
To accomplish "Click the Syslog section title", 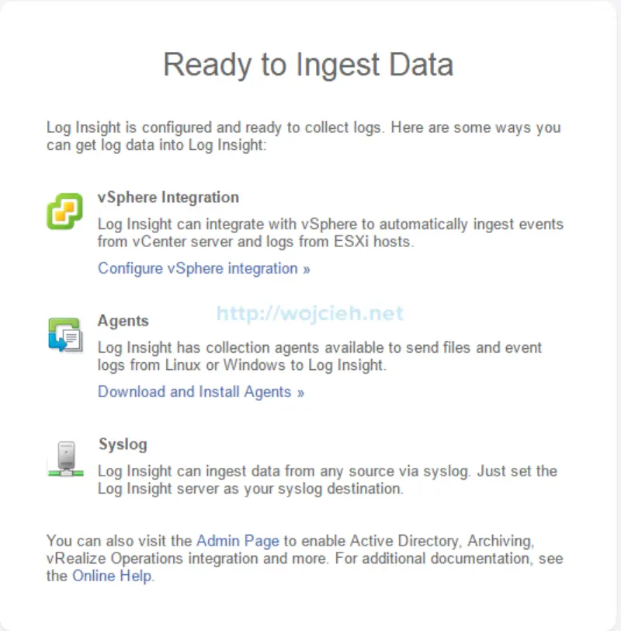I will 121,444.
